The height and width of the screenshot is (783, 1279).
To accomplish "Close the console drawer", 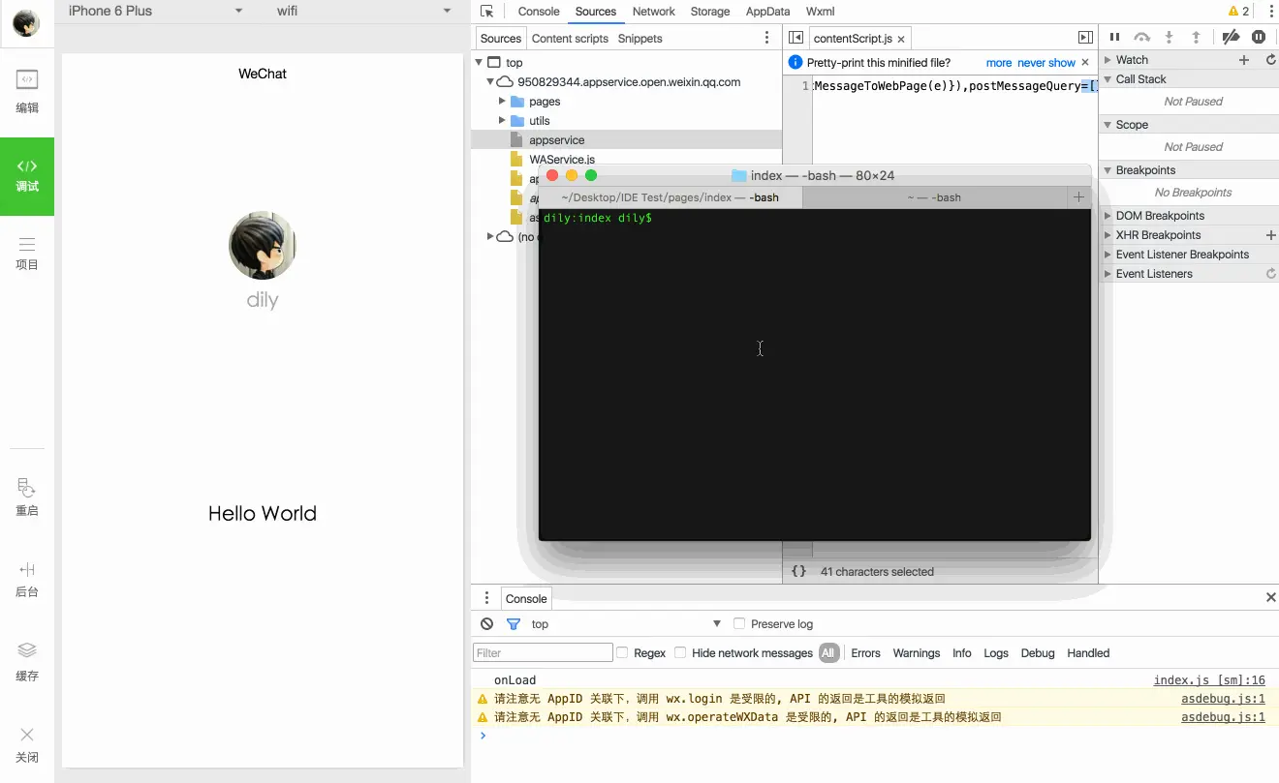I will click(x=1270, y=597).
